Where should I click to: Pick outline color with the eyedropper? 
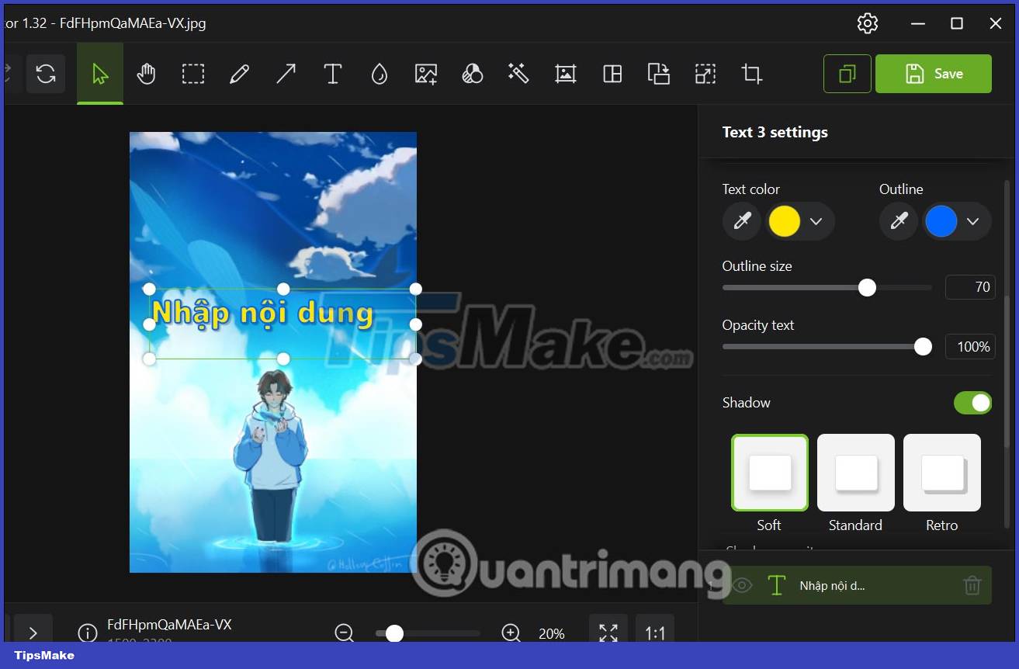pos(898,221)
